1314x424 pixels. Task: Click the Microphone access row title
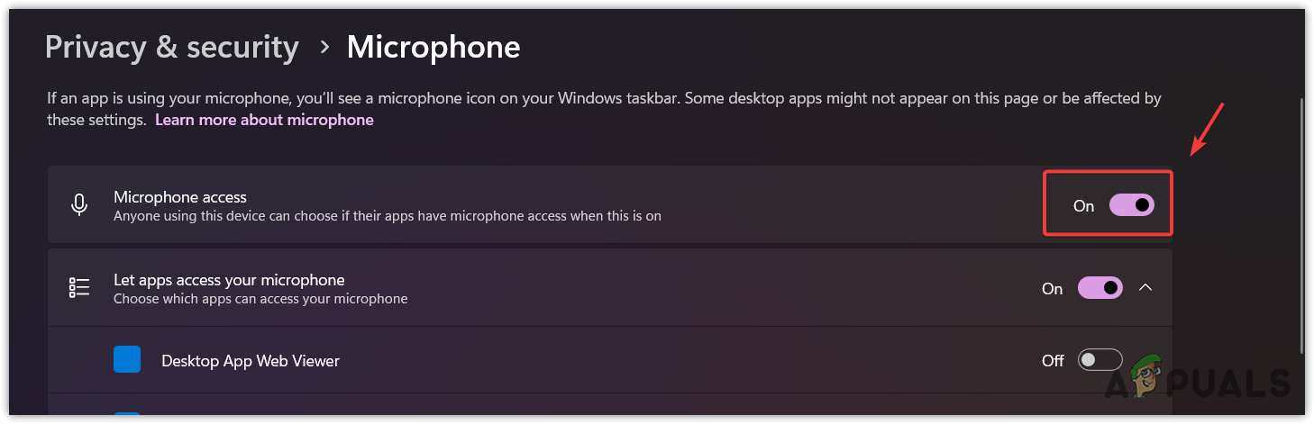click(x=180, y=196)
